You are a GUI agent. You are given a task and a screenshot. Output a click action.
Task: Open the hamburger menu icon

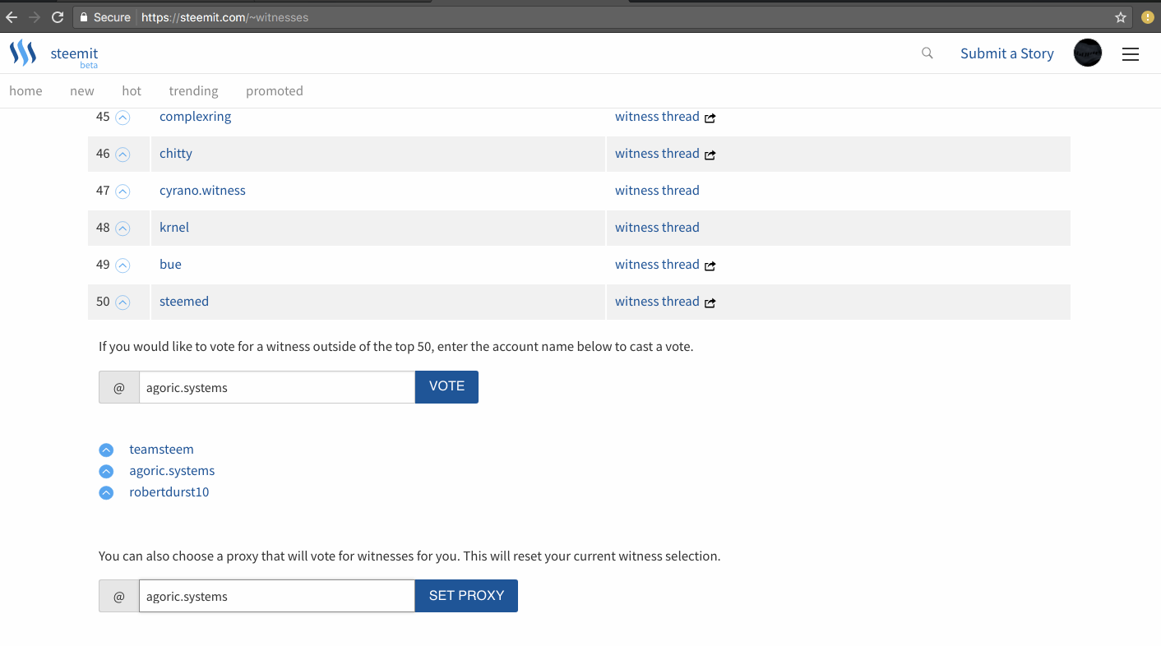click(1131, 54)
